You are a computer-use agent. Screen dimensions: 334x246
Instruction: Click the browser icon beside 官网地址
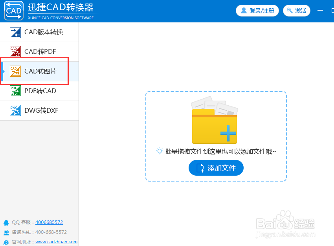pyautogui.click(x=6, y=242)
